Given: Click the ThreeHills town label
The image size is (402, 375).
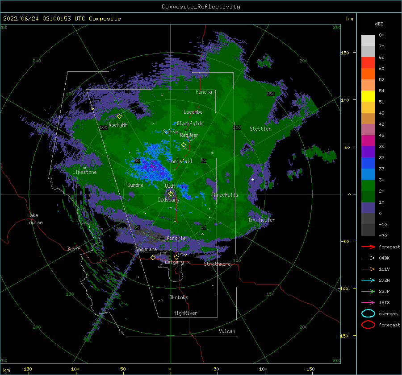Looking at the screenshot, I should [225, 195].
